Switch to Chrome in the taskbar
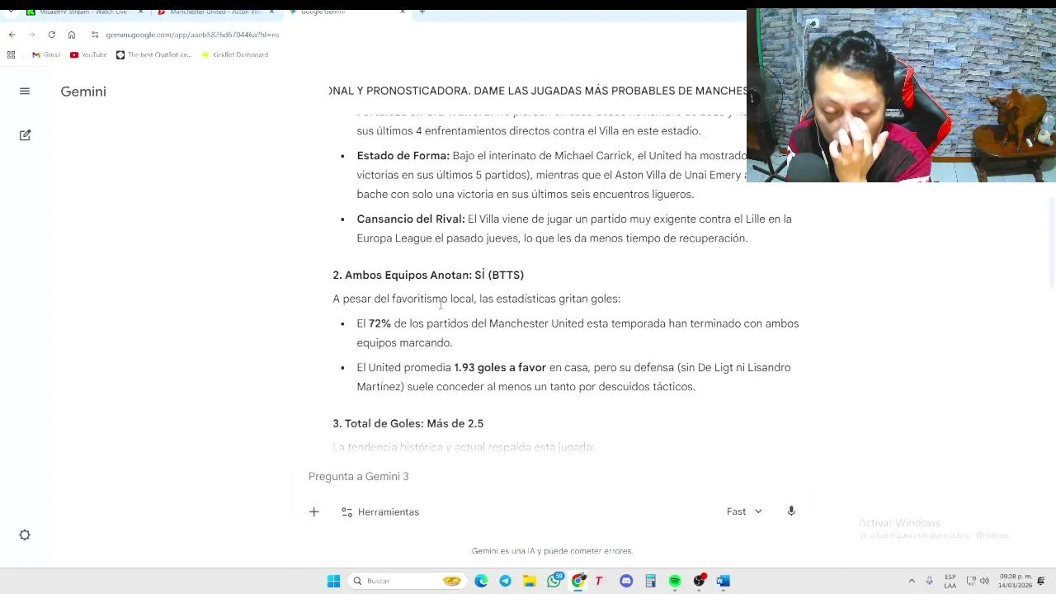Screen dimensions: 1056x594 [x=578, y=581]
